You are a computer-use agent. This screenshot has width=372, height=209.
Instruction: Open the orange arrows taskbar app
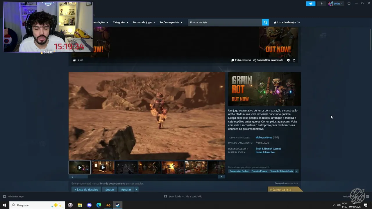tap(108, 205)
